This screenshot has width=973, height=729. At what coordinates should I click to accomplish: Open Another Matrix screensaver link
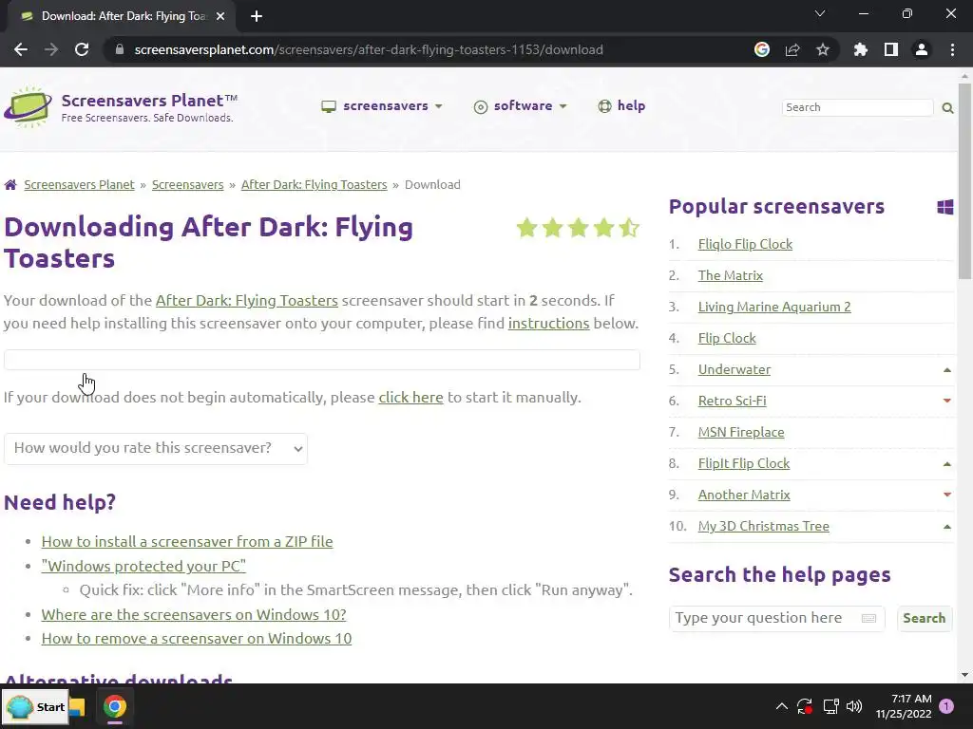pos(743,495)
